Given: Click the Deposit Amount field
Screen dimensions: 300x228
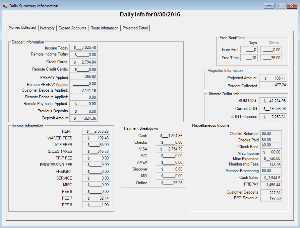Looking at the screenshot, I should pos(83,118).
